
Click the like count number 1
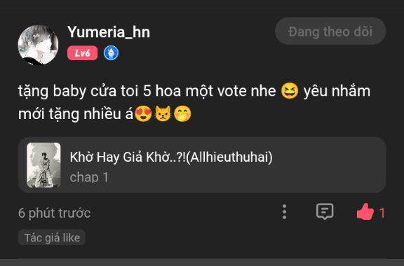tap(382, 213)
